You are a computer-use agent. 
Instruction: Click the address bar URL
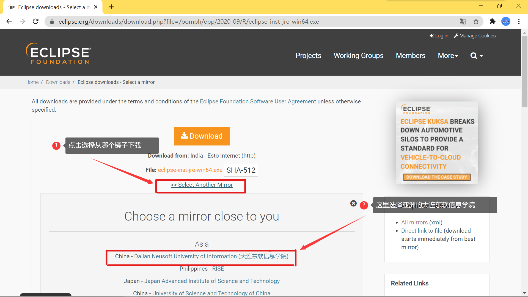(189, 21)
